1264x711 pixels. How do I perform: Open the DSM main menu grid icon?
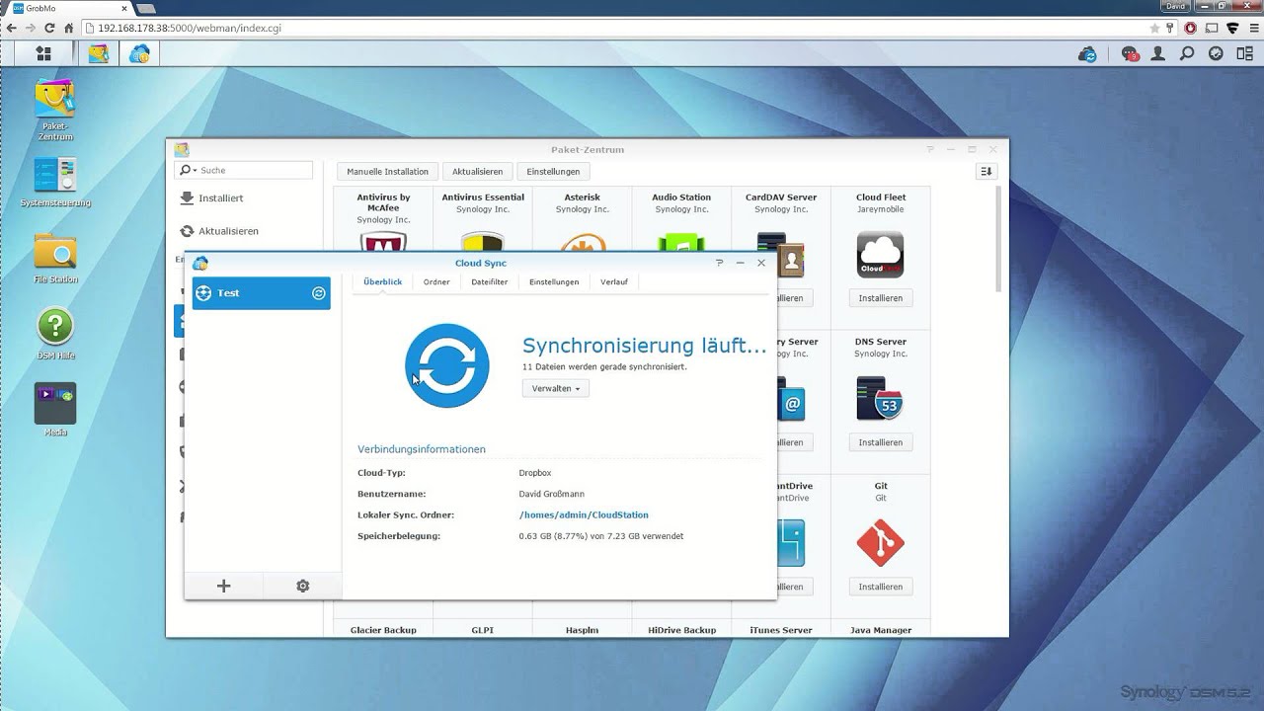pyautogui.click(x=42, y=53)
